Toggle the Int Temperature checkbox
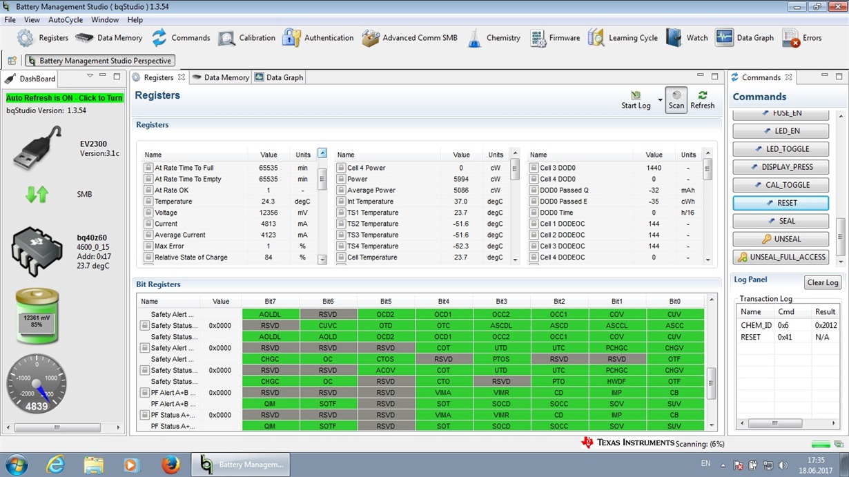The width and height of the screenshot is (849, 477). 341,202
